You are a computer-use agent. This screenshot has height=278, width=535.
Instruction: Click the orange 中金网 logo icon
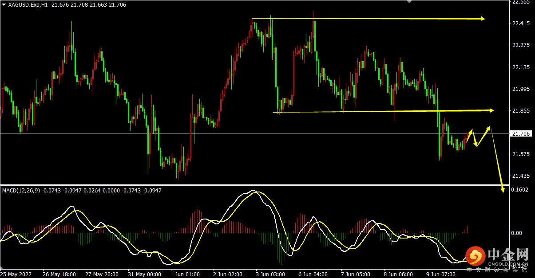pyautogui.click(x=476, y=257)
